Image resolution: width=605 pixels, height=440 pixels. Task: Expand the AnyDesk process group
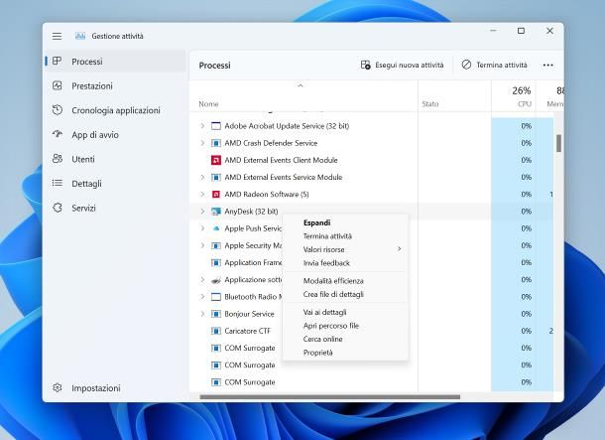(x=202, y=212)
